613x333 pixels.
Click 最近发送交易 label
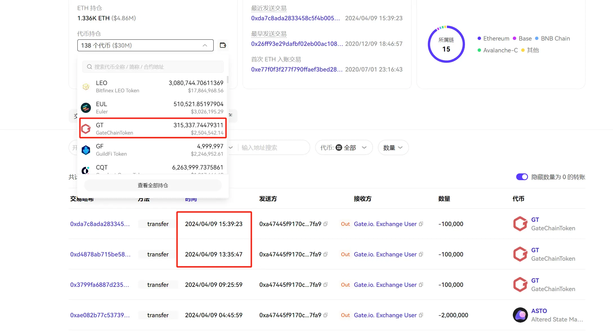click(269, 8)
